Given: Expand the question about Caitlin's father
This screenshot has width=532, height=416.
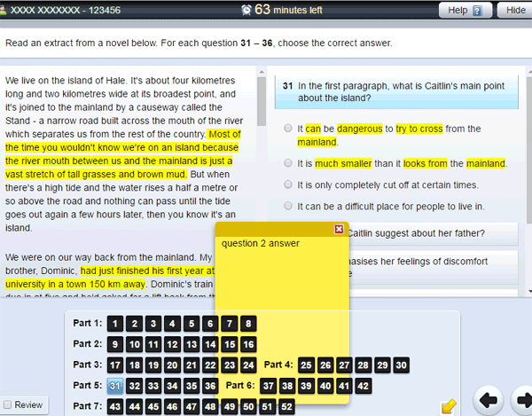Looking at the screenshot, I should pos(433,233).
